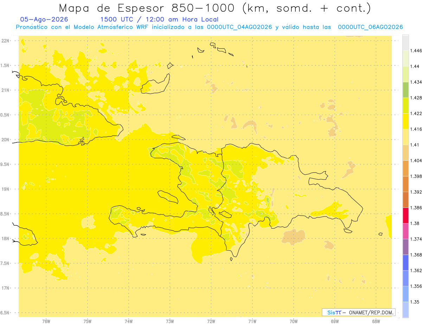Screen dimensions: 422x326
Task: Click the 69W longitude label
Action: 335,321
